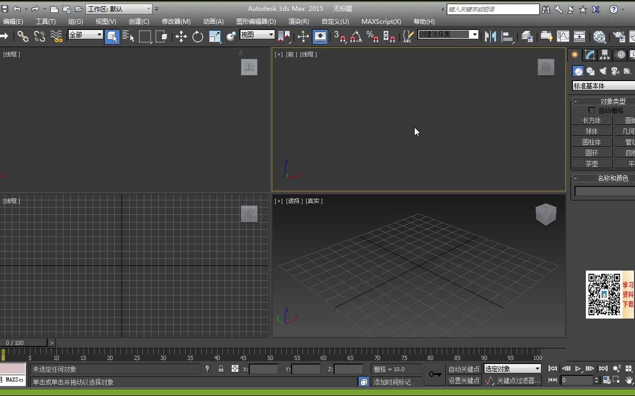Screen dimensions: 635x396
Task: Click the 球体 creation button
Action: tap(592, 131)
